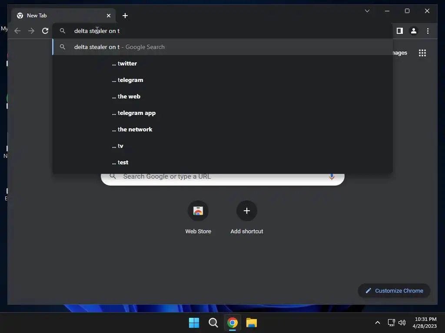Open the Web Store shortcut icon
445x333 pixels.
pyautogui.click(x=198, y=211)
